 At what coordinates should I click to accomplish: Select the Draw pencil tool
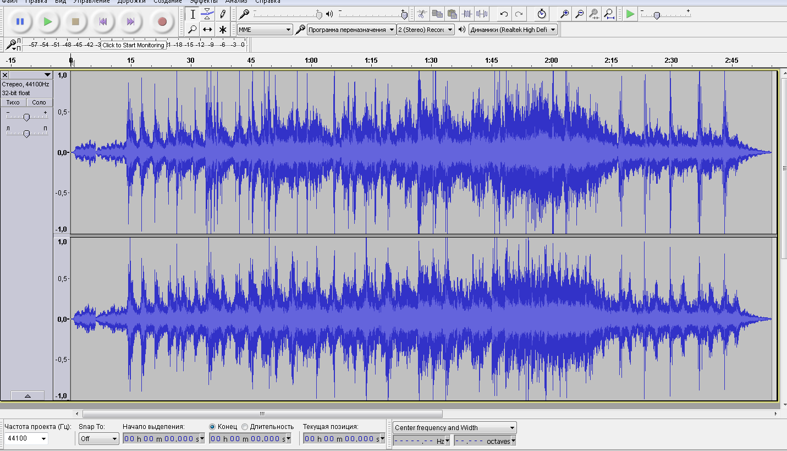[x=222, y=14]
